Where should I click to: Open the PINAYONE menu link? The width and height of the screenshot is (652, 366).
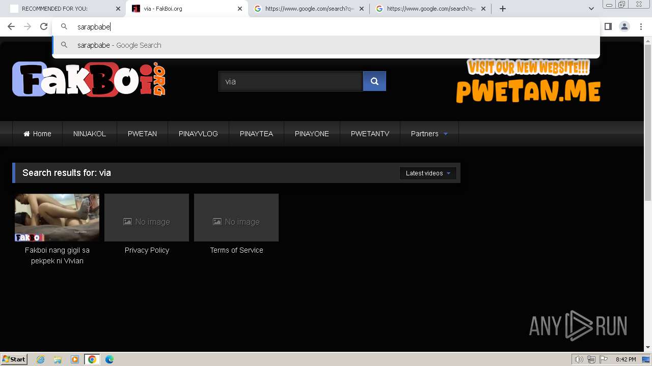(x=312, y=134)
